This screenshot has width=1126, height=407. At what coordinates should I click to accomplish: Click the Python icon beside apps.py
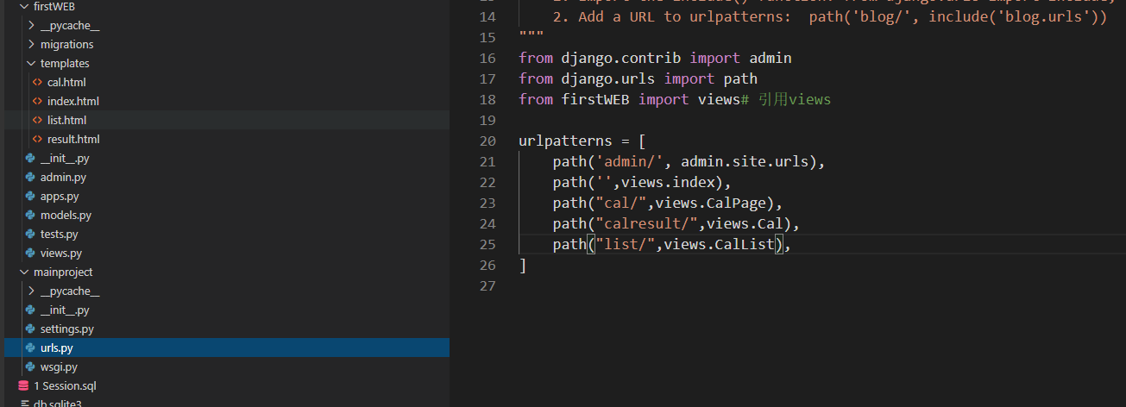click(30, 197)
